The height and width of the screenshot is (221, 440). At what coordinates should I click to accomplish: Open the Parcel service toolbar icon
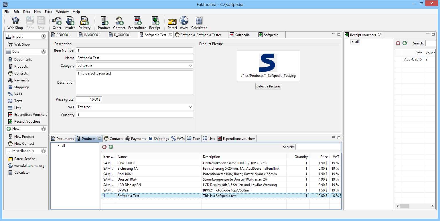(172, 23)
